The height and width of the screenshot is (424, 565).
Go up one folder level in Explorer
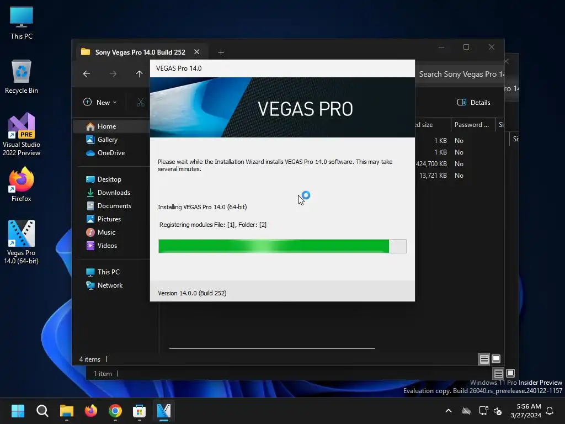(x=139, y=74)
